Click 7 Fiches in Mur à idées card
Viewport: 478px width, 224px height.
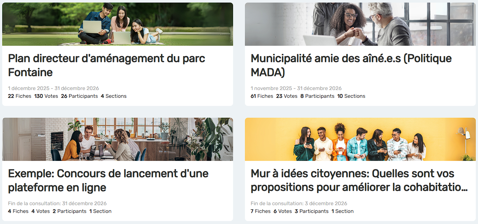click(260, 211)
